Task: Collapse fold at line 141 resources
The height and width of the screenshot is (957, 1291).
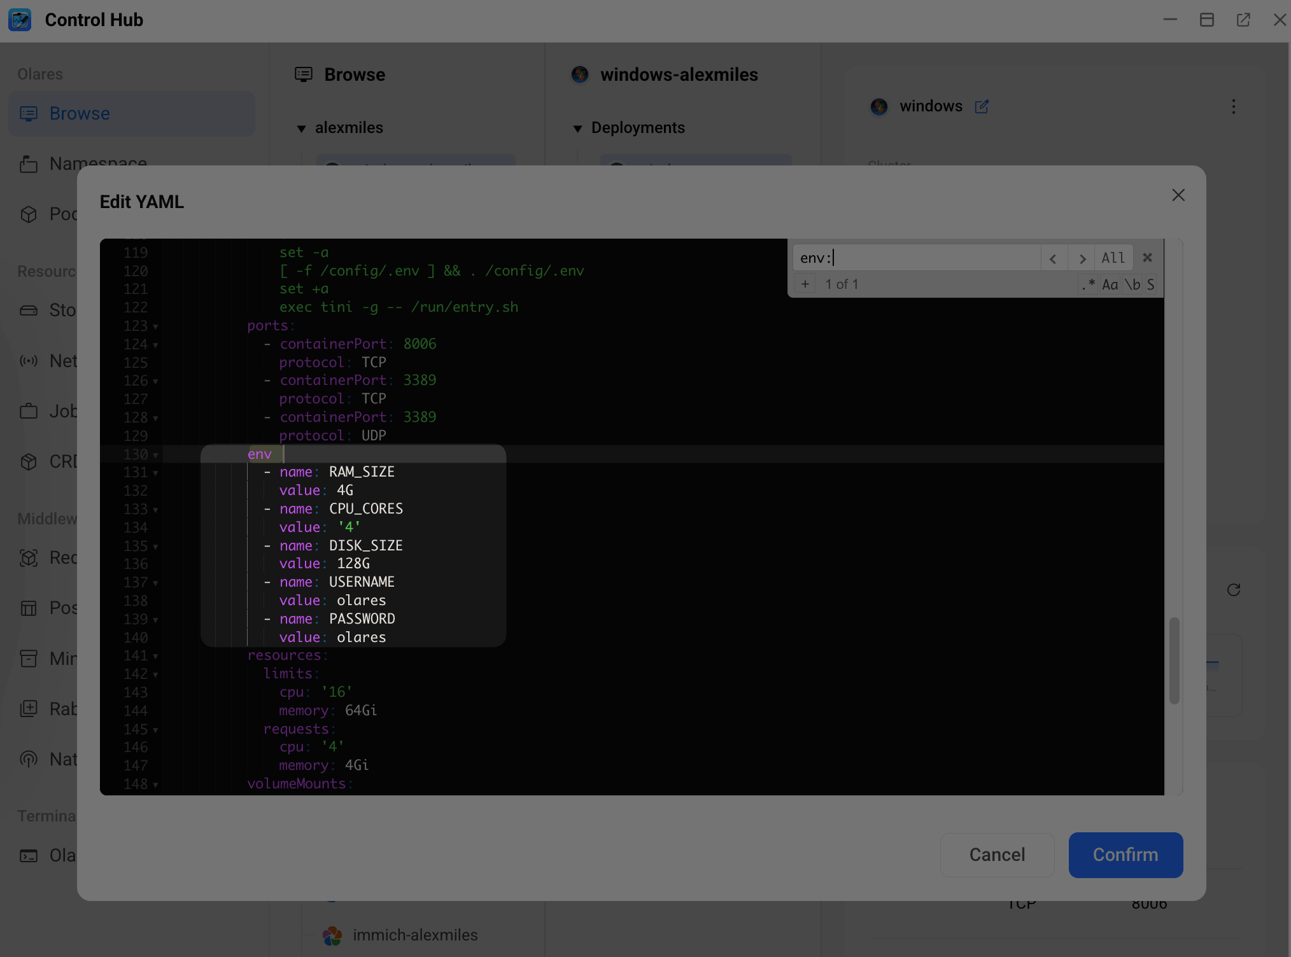Action: (x=155, y=657)
